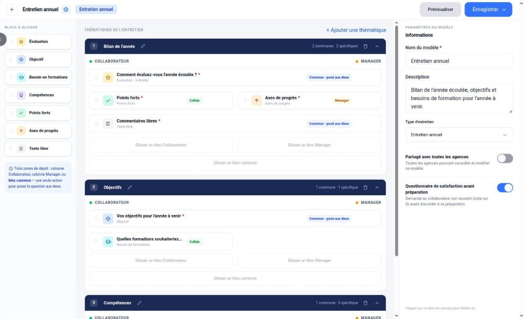Collapse the Objectifs section chevron

tap(377, 188)
